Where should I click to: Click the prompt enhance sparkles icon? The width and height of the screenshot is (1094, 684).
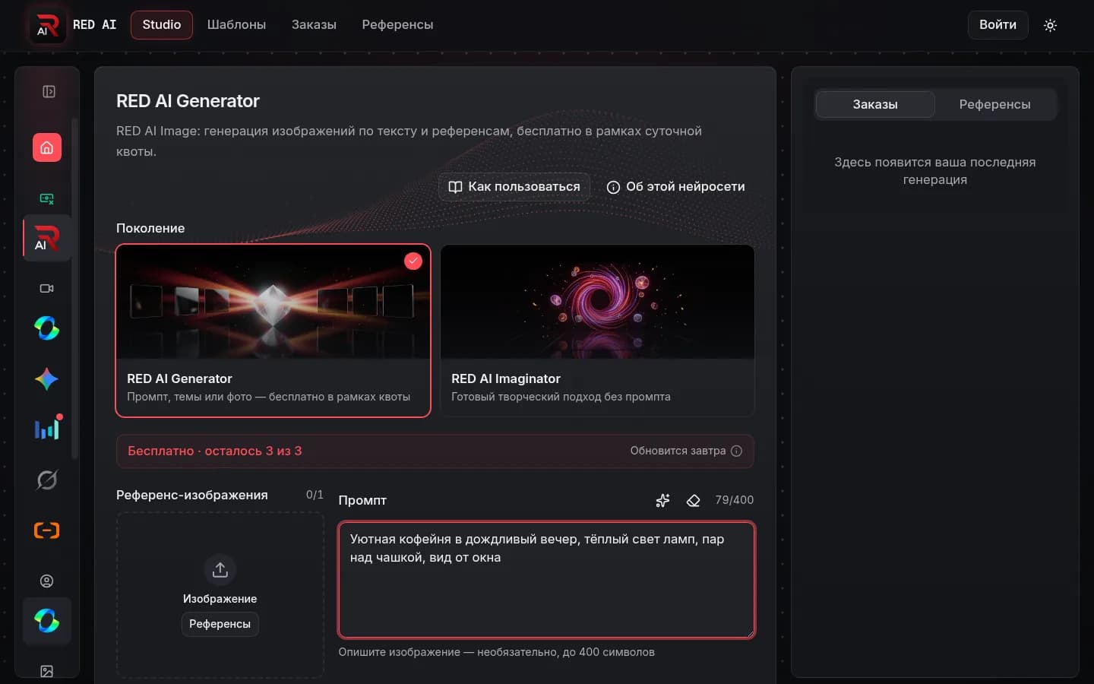662,500
